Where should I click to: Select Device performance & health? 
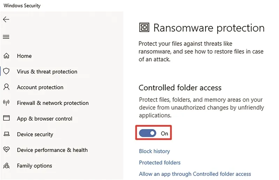click(x=52, y=150)
